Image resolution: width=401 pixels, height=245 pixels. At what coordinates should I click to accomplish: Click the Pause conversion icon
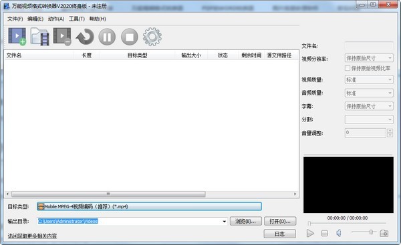[x=107, y=37]
